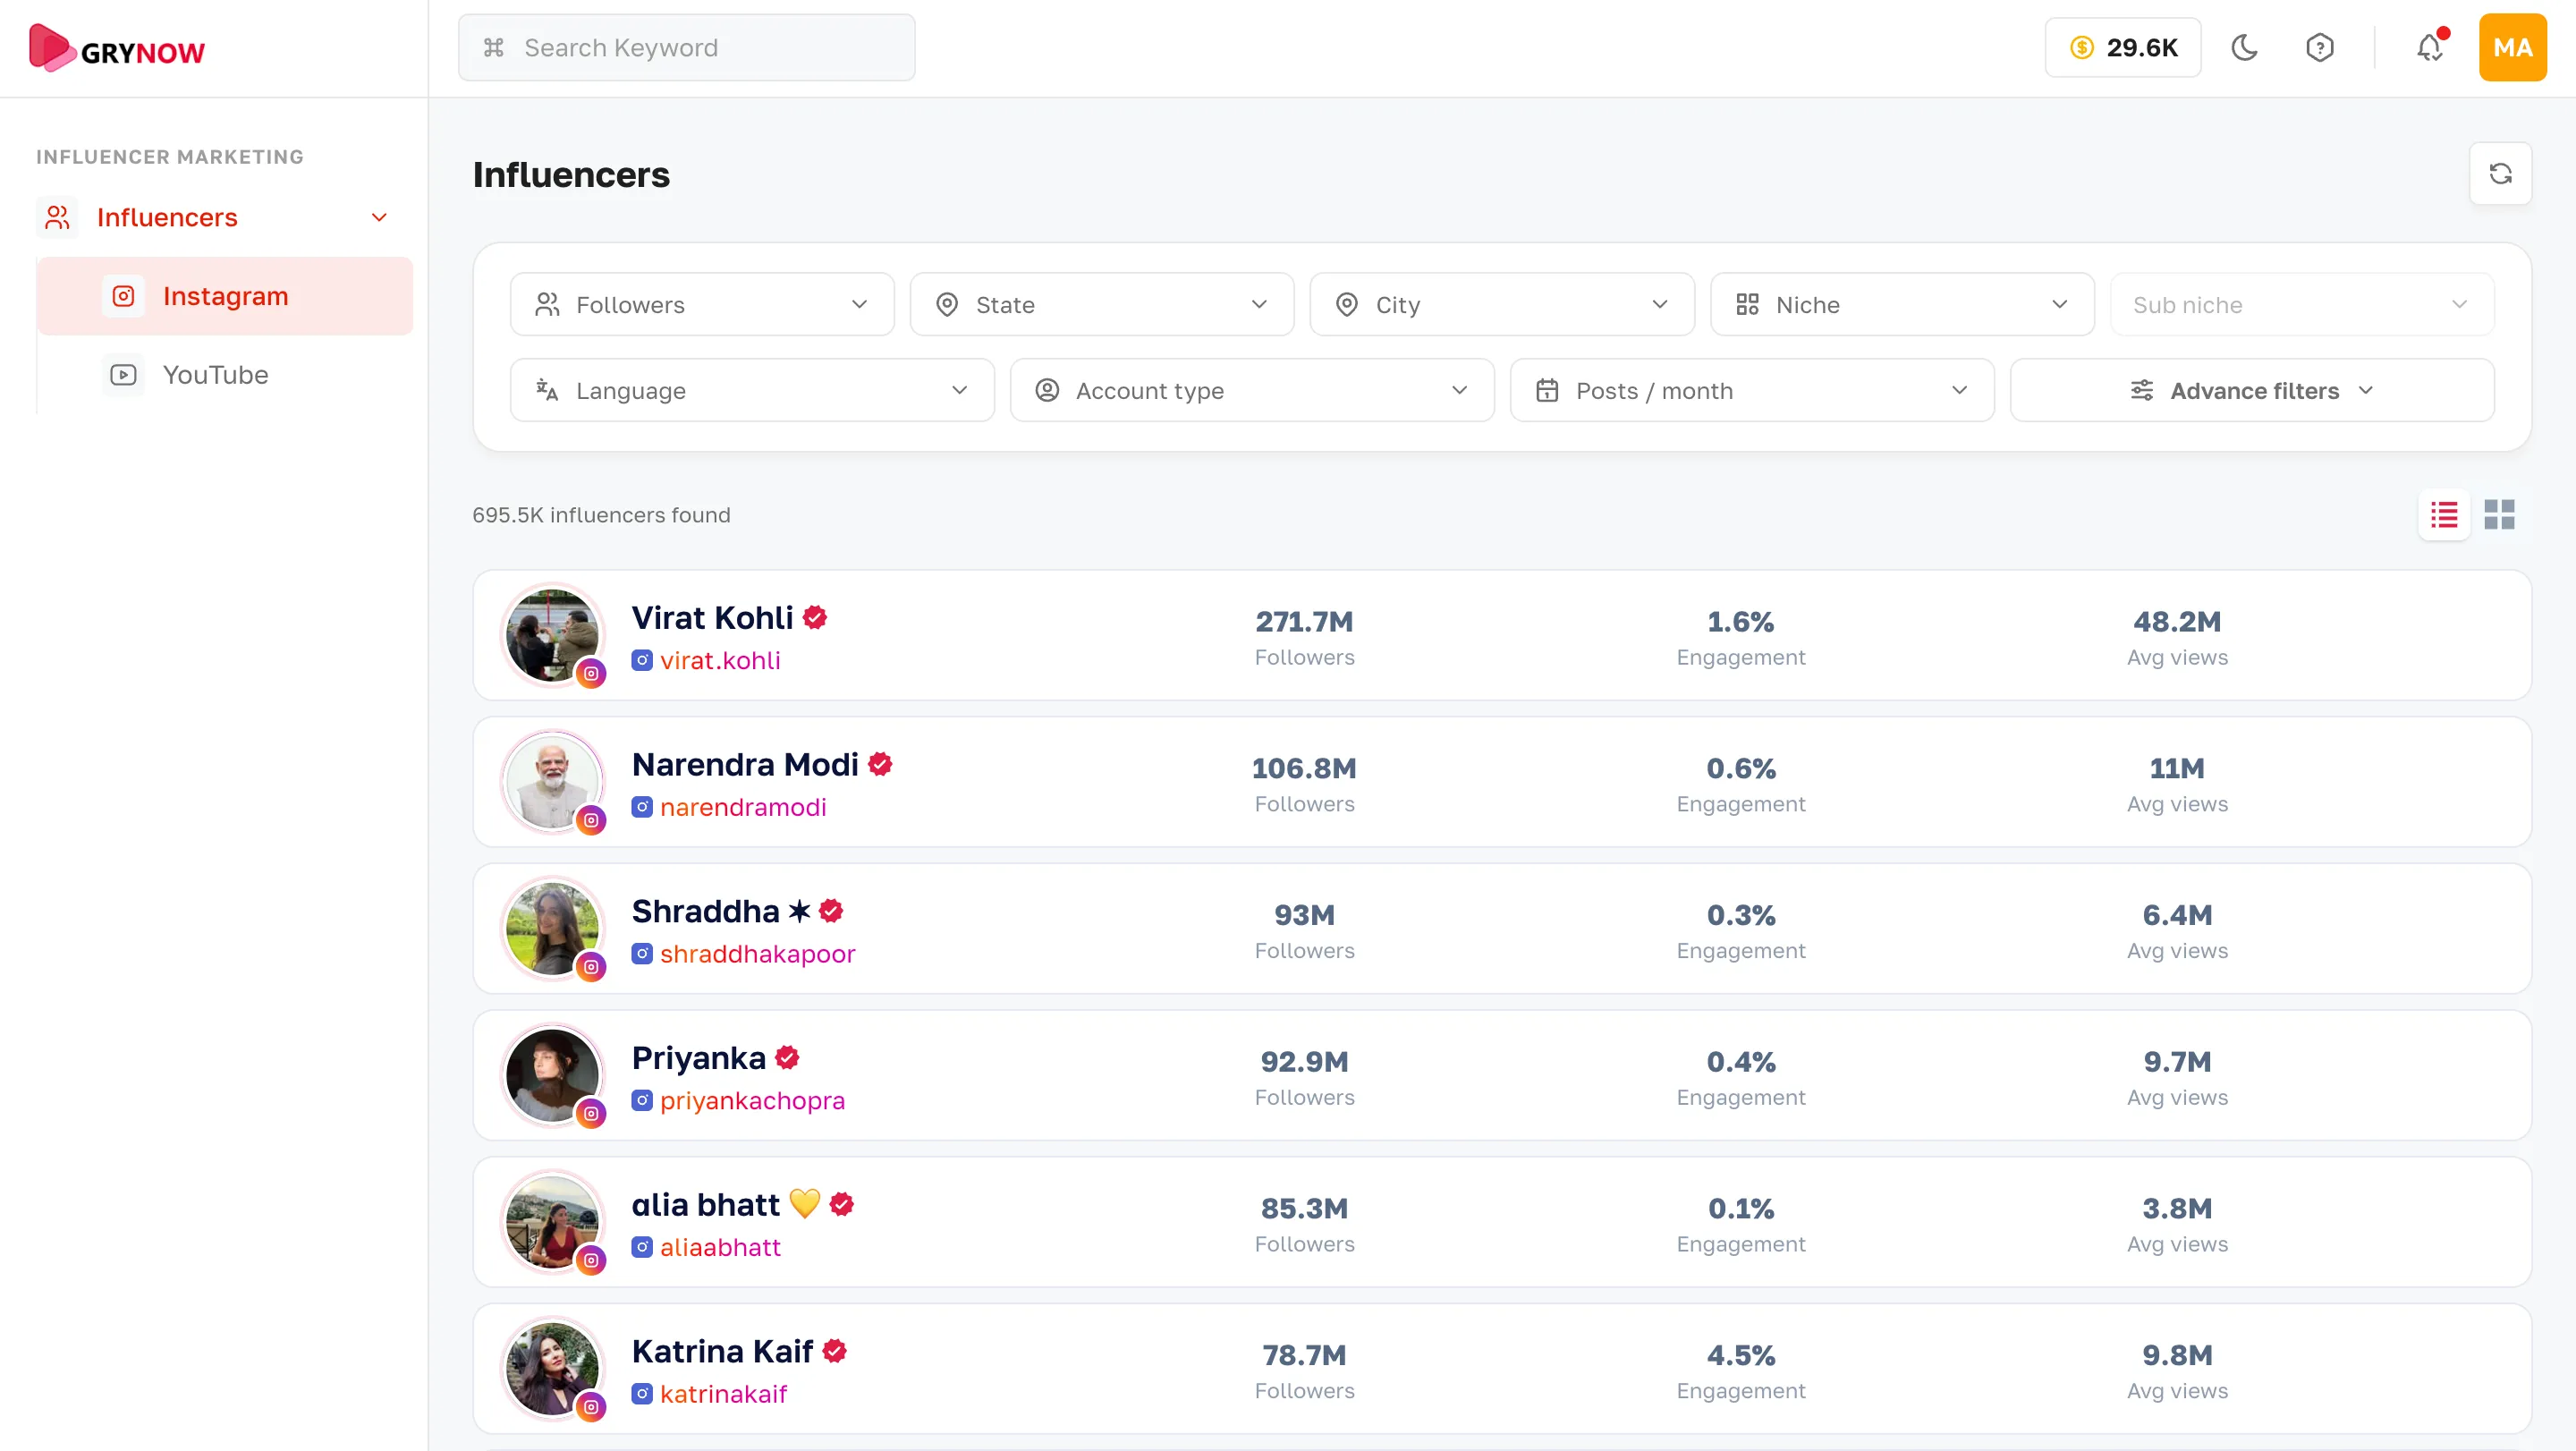
Task: Open shraddhakapoor handle link
Action: tap(757, 954)
